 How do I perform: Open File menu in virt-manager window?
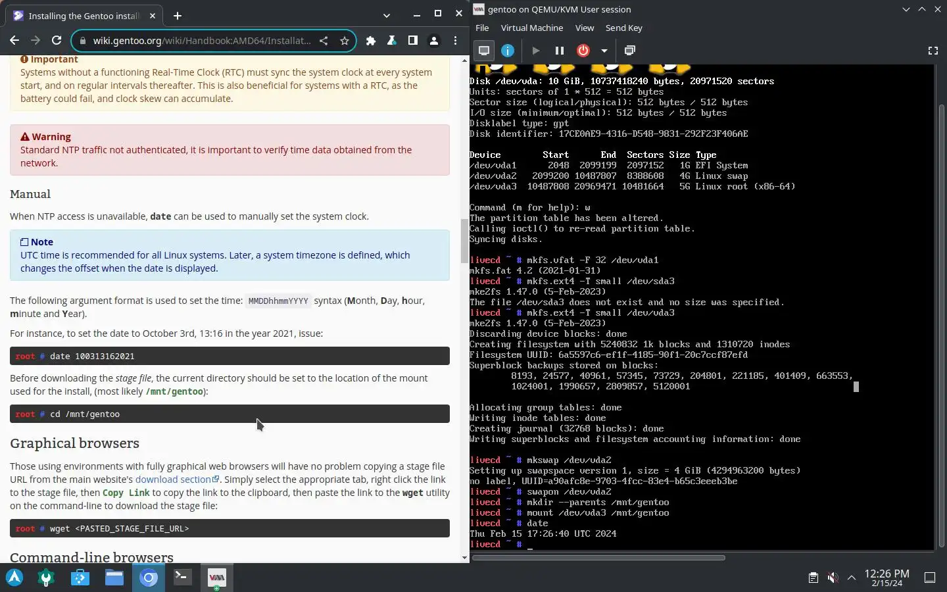482,28
